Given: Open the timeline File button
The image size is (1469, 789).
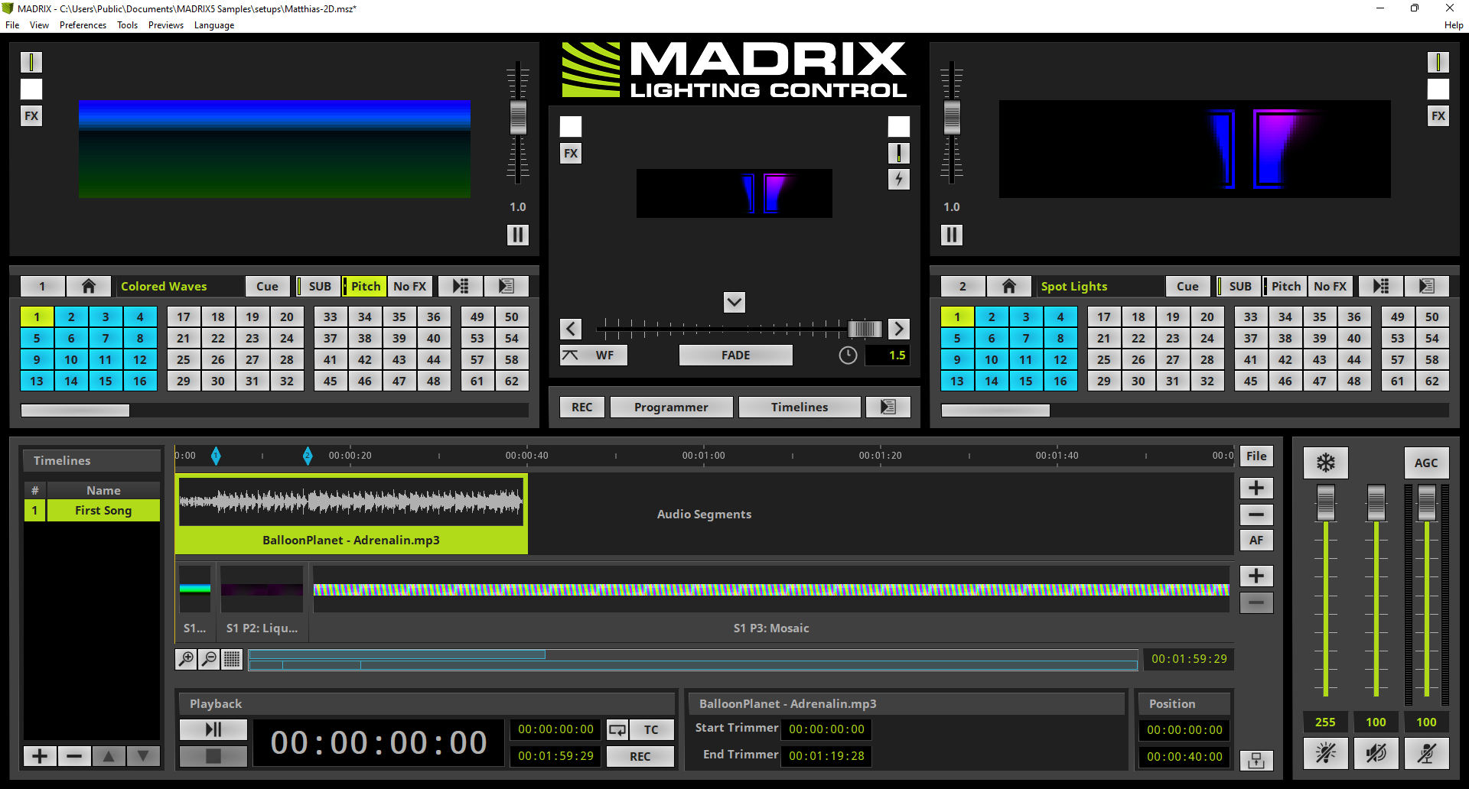Looking at the screenshot, I should point(1256,456).
